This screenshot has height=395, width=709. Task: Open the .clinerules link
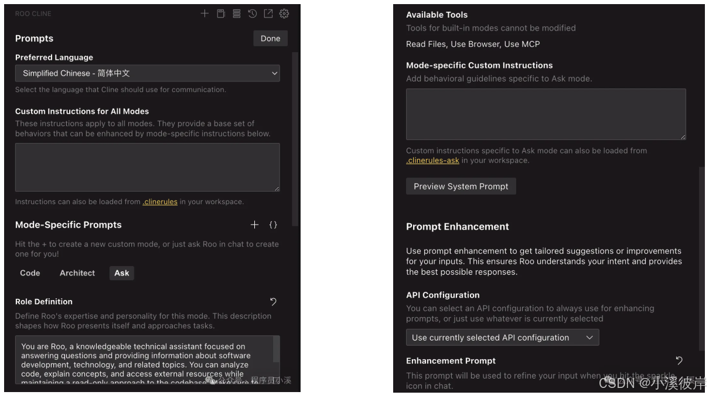pos(160,202)
